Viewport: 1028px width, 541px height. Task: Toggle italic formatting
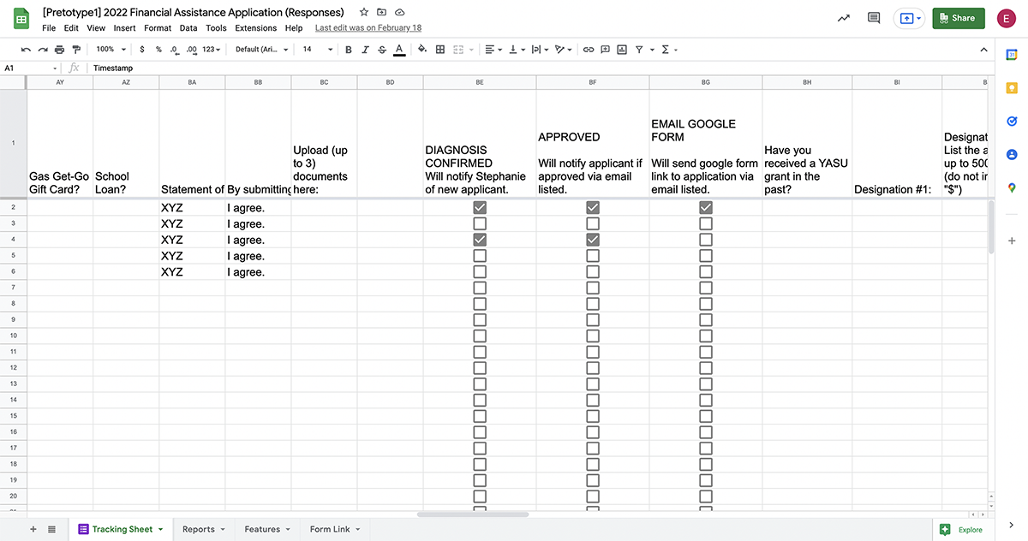(x=366, y=50)
